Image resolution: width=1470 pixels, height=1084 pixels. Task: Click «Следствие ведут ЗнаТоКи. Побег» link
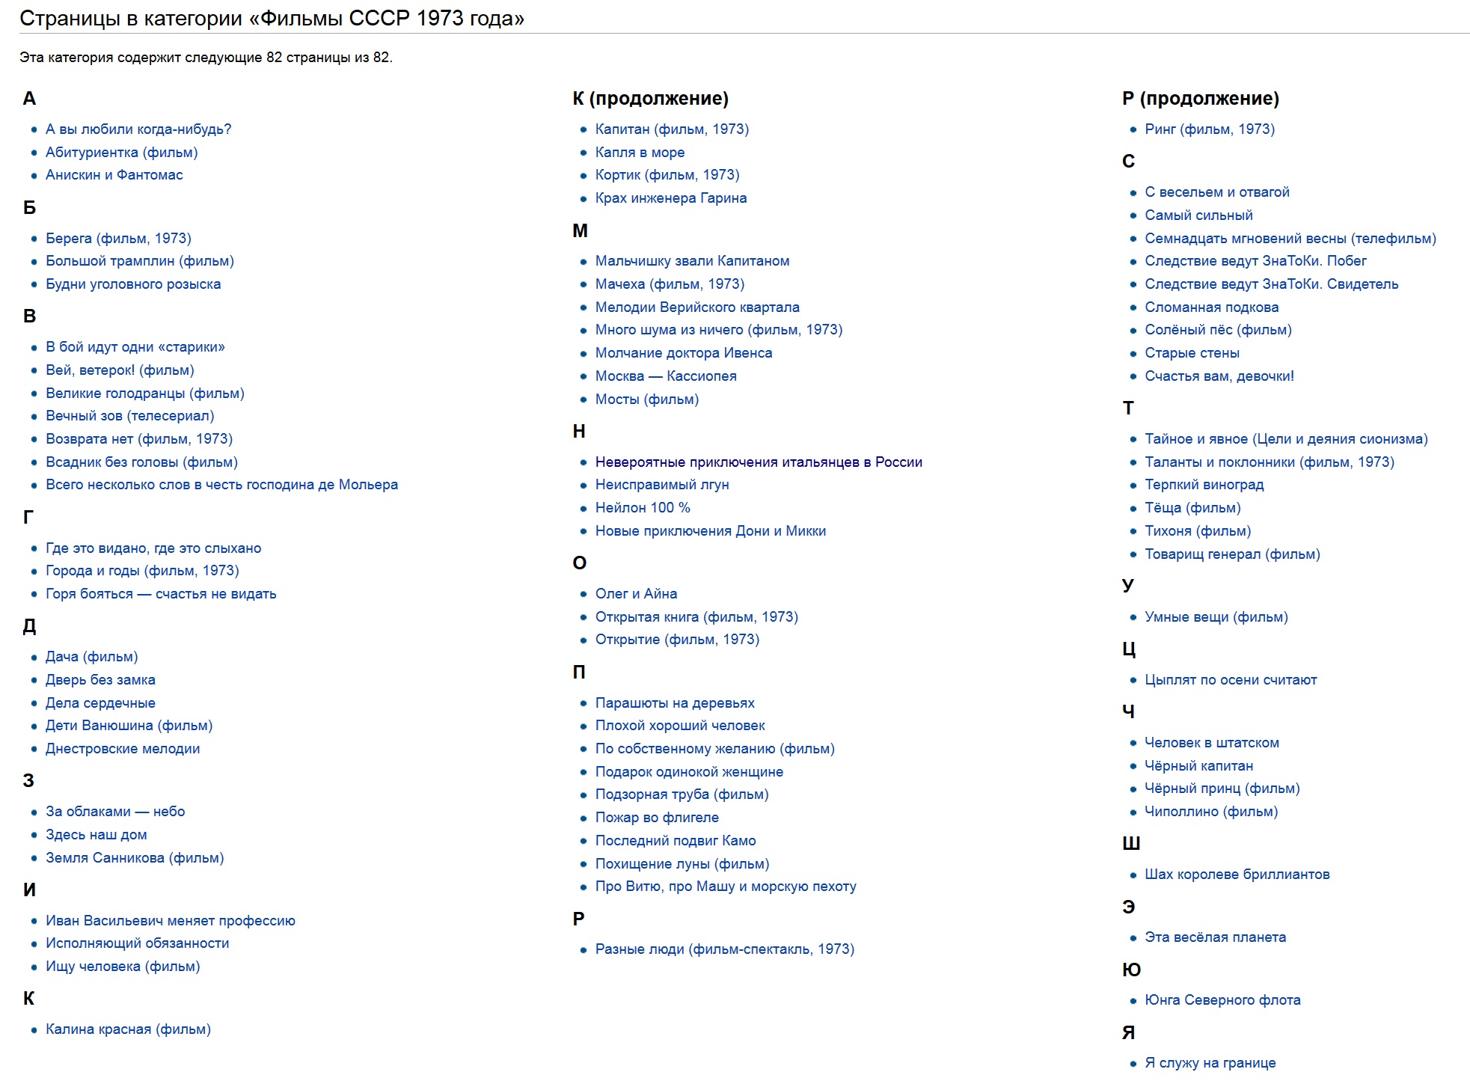pos(1255,261)
